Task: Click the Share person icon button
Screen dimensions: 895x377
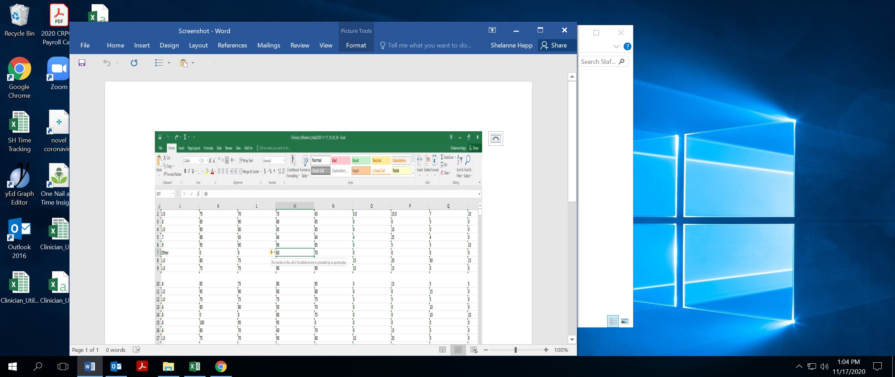Action: click(x=554, y=45)
